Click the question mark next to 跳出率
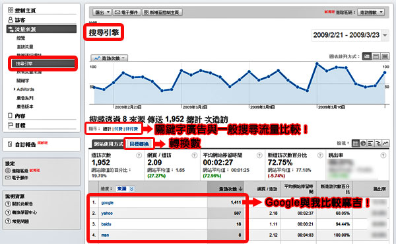Screen dimensions: 396x244 383,155
